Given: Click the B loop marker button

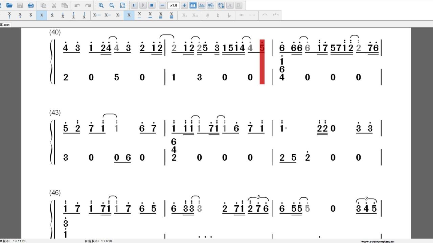Looking at the screenshot, I should 239,5.
